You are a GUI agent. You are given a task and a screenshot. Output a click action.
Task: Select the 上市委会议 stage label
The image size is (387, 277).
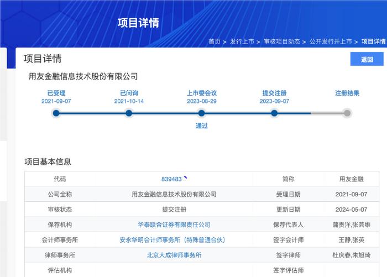(202, 93)
